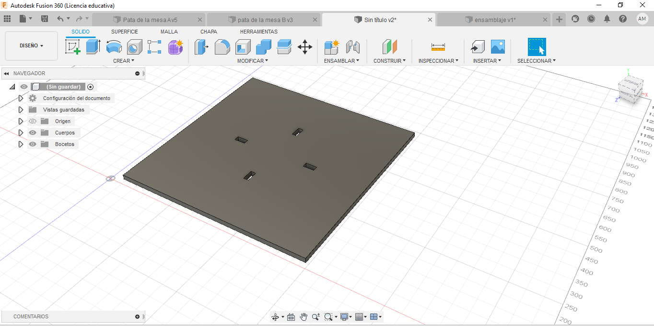This screenshot has width=654, height=326.
Task: Open the CREAR menu label
Action: pyautogui.click(x=123, y=61)
